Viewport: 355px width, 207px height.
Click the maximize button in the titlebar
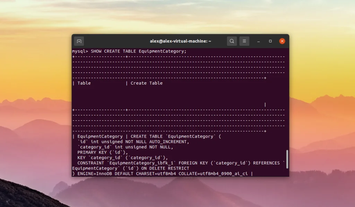270,41
